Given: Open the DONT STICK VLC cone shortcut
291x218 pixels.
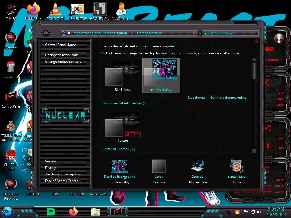Looking at the screenshot, I should [55, 11].
